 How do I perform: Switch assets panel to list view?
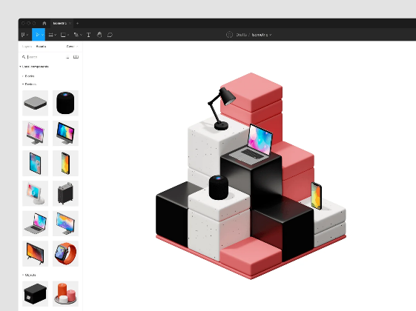[67, 57]
